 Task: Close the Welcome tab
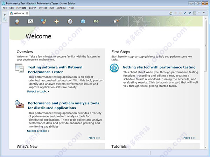pyautogui.click(x=27, y=13)
